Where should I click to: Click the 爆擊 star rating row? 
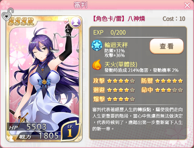tap(114, 99)
